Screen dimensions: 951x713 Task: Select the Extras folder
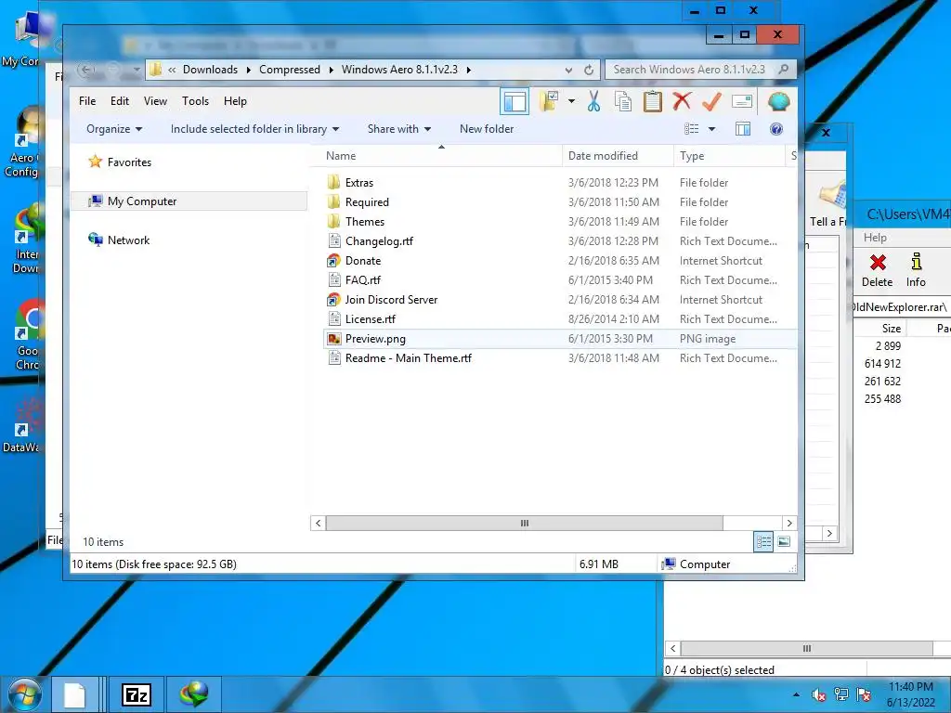click(359, 183)
